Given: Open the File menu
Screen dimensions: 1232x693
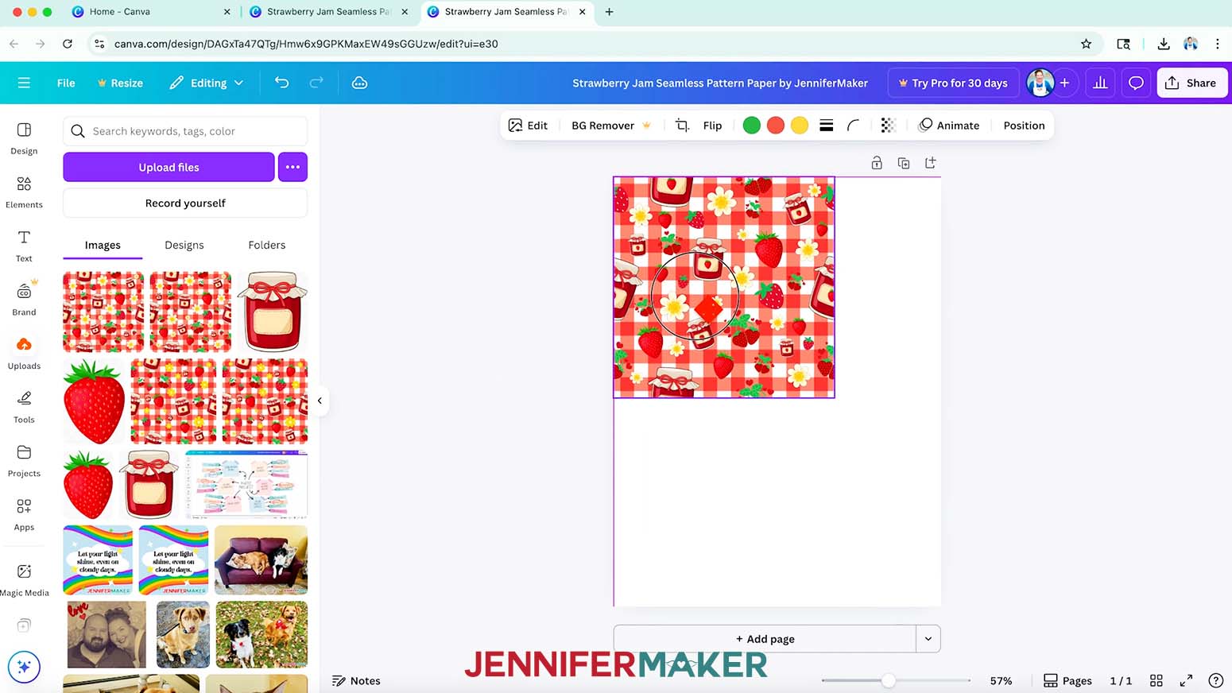Looking at the screenshot, I should point(66,83).
